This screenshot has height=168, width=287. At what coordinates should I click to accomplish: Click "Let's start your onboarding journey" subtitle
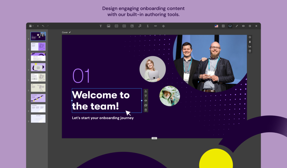pos(103,118)
